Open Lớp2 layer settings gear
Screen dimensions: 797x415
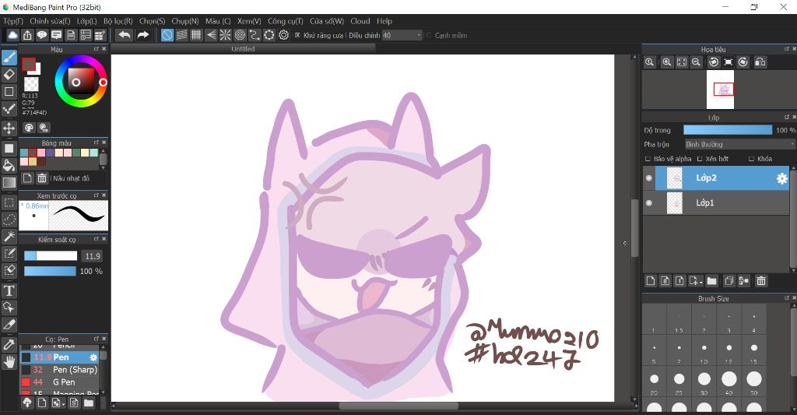(x=781, y=178)
